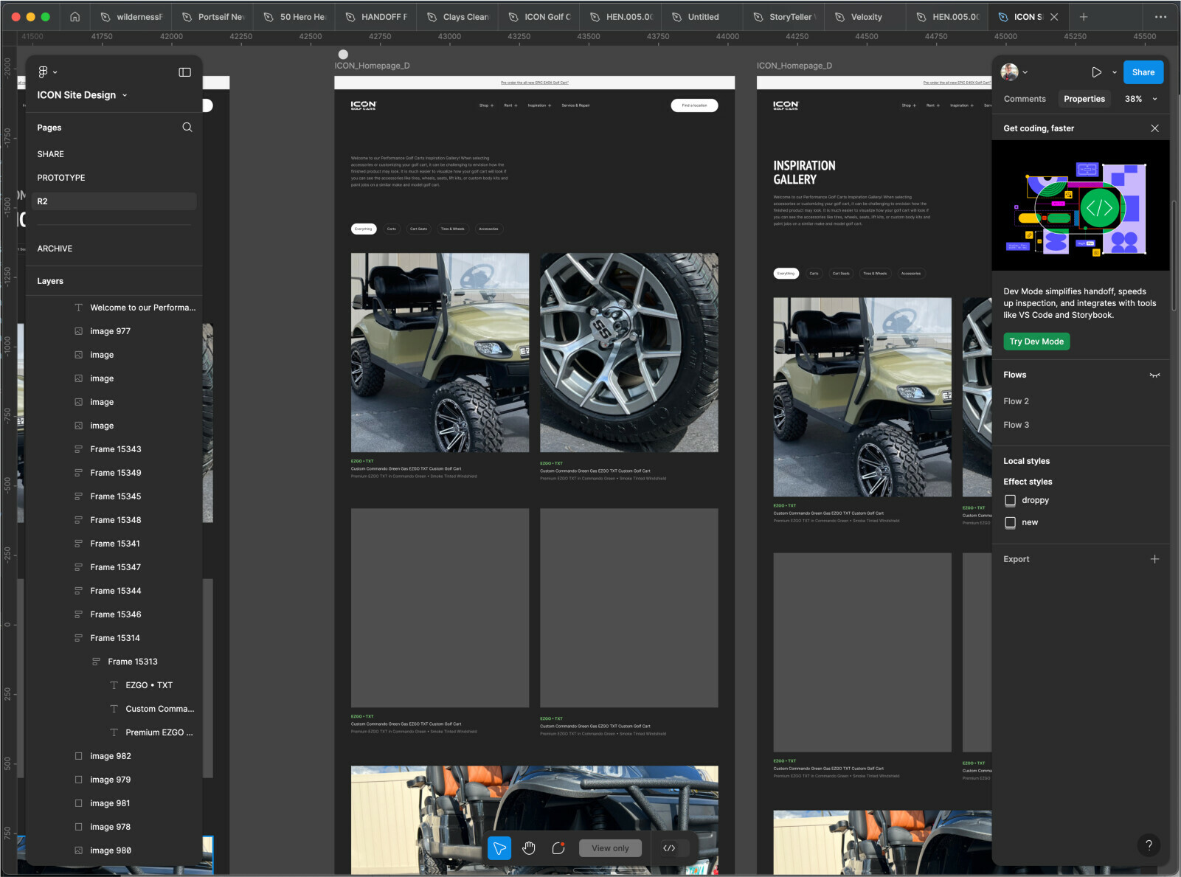Select the R2 page
The height and width of the screenshot is (877, 1181).
[114, 201]
